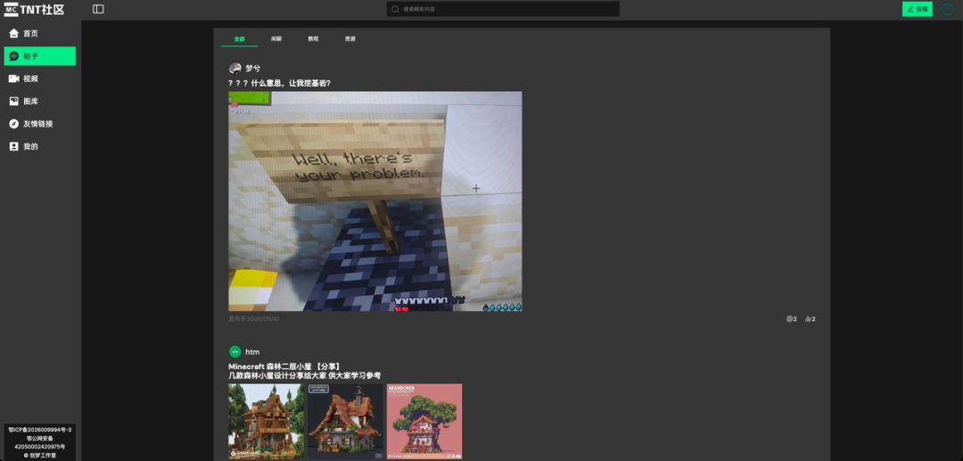The height and width of the screenshot is (461, 963).
Task: Click the comment icon on 梦兮's post
Action: [x=792, y=318]
